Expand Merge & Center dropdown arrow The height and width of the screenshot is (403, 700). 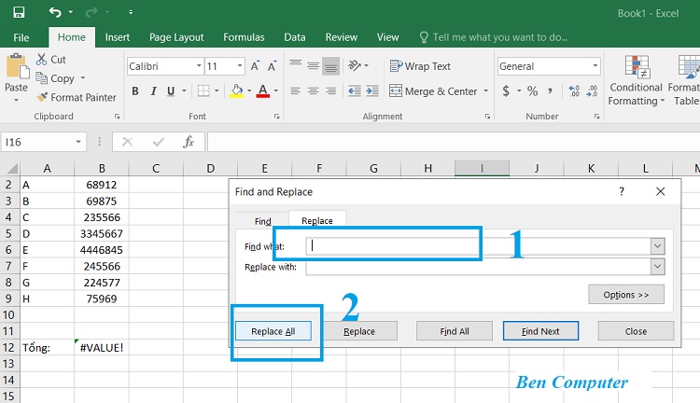pyautogui.click(x=485, y=91)
